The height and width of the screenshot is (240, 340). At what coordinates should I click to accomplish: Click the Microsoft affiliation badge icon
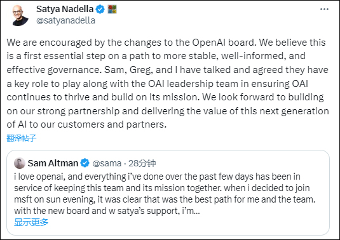(112, 10)
